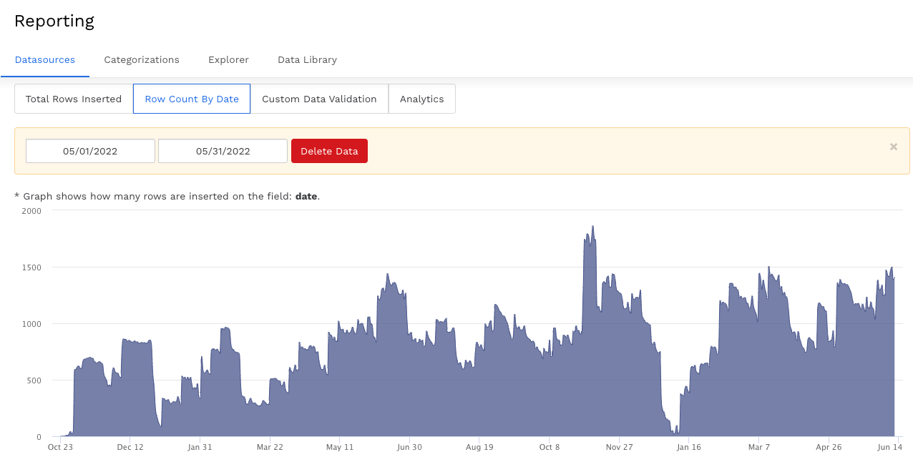Click the start date field 05/01/2022
Image resolution: width=913 pixels, height=457 pixels.
coord(90,151)
